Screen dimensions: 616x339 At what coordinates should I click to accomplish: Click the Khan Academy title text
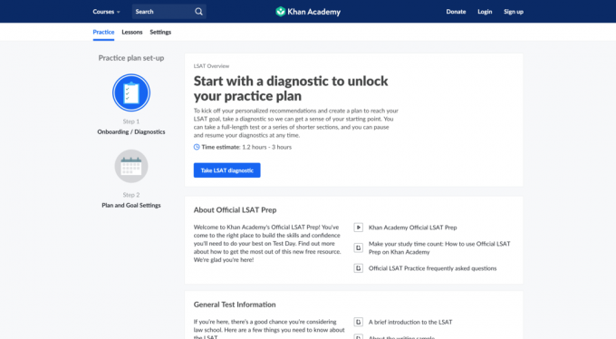[314, 12]
